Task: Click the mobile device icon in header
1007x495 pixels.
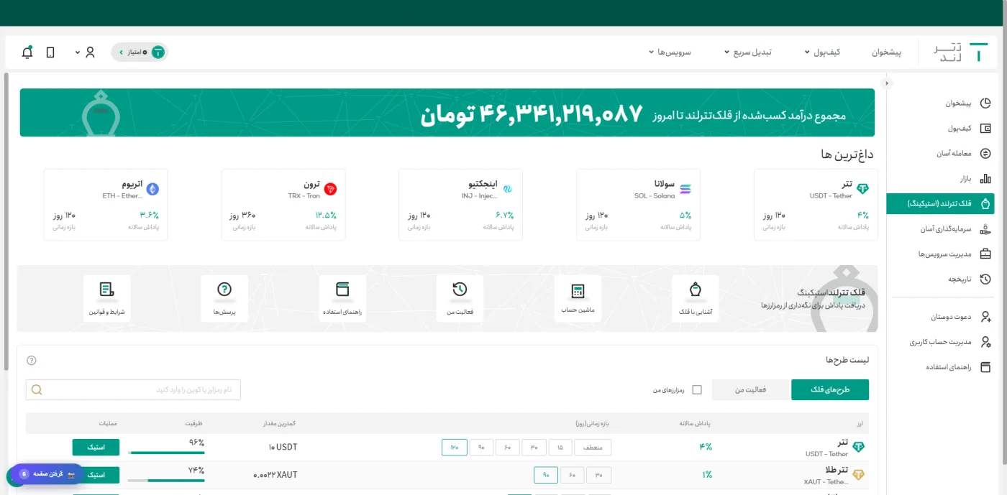Action: pyautogui.click(x=50, y=52)
